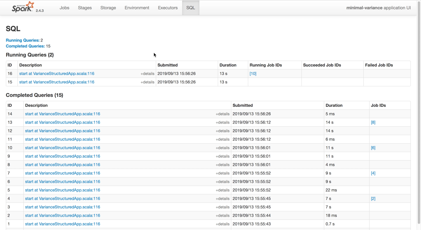Expand +details for completed query 1
The width and height of the screenshot is (421, 230).
click(223, 224)
